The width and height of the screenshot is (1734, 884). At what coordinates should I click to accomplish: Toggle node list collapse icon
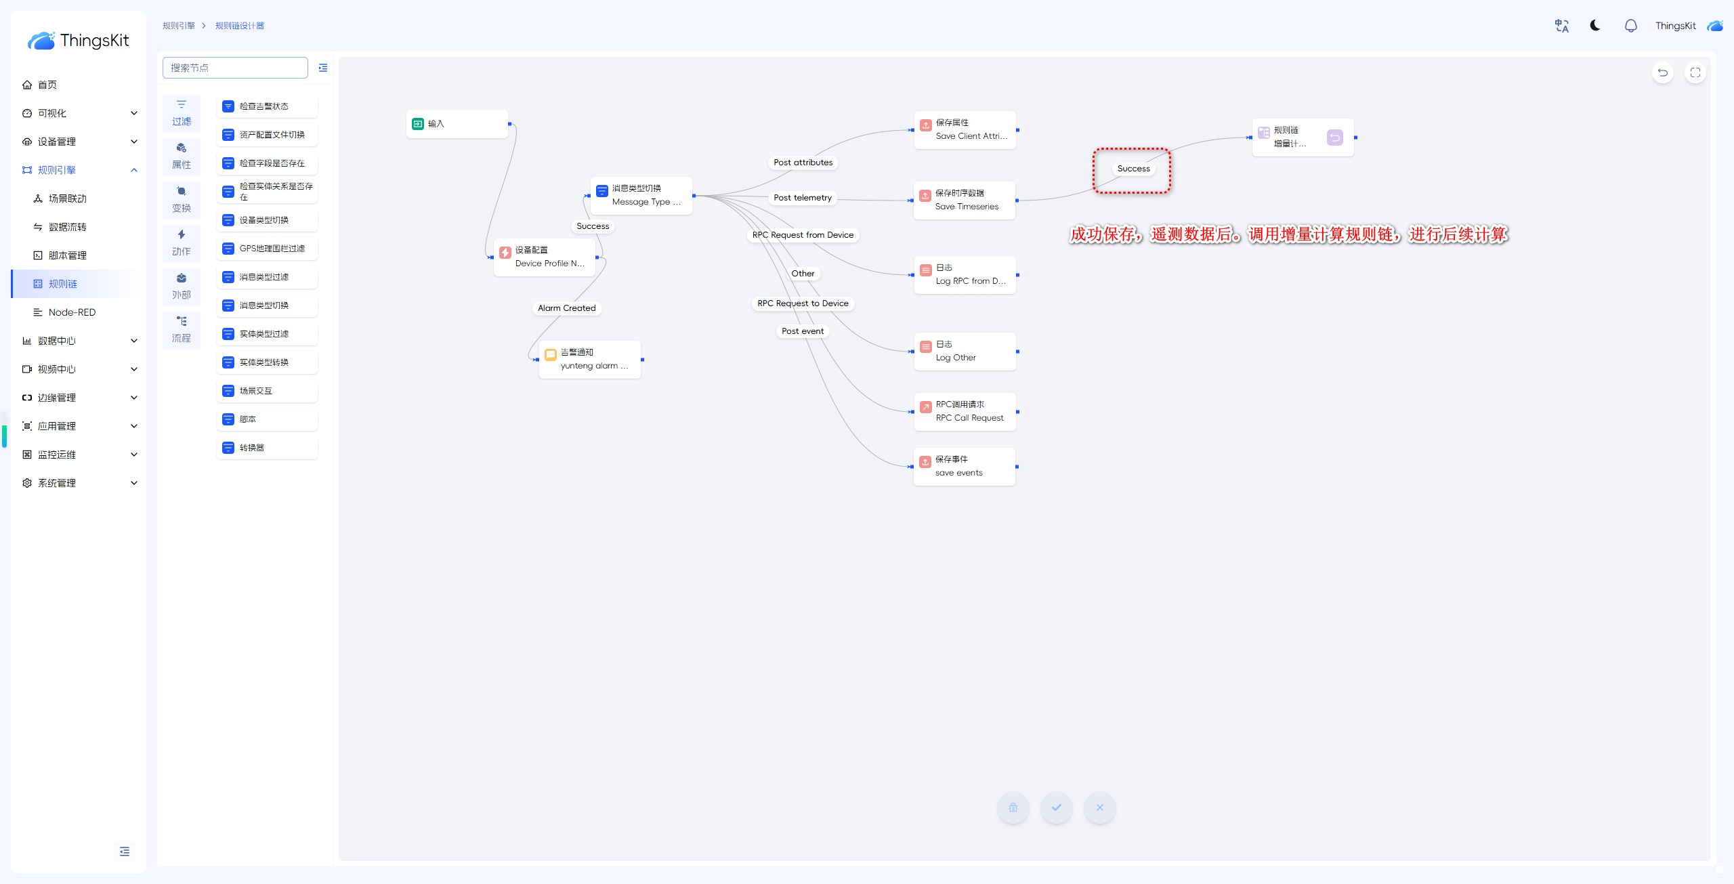(323, 68)
